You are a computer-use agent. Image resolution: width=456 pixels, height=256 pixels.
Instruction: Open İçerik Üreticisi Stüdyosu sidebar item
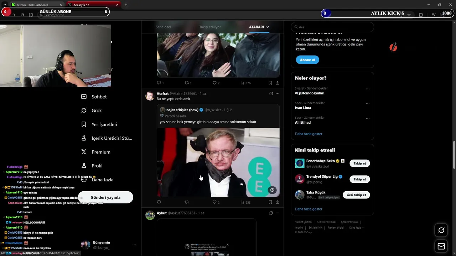pos(107,138)
